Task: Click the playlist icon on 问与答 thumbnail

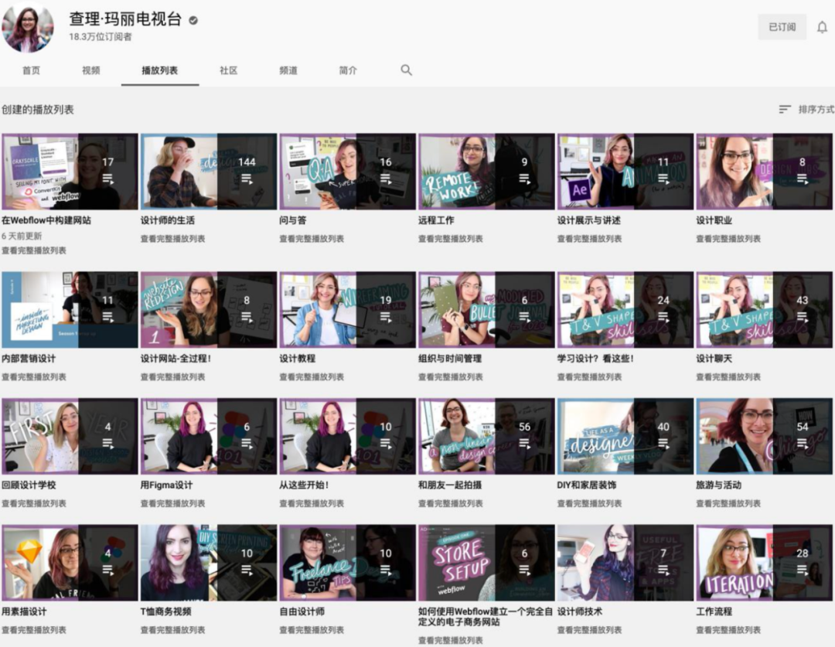Action: [x=386, y=179]
